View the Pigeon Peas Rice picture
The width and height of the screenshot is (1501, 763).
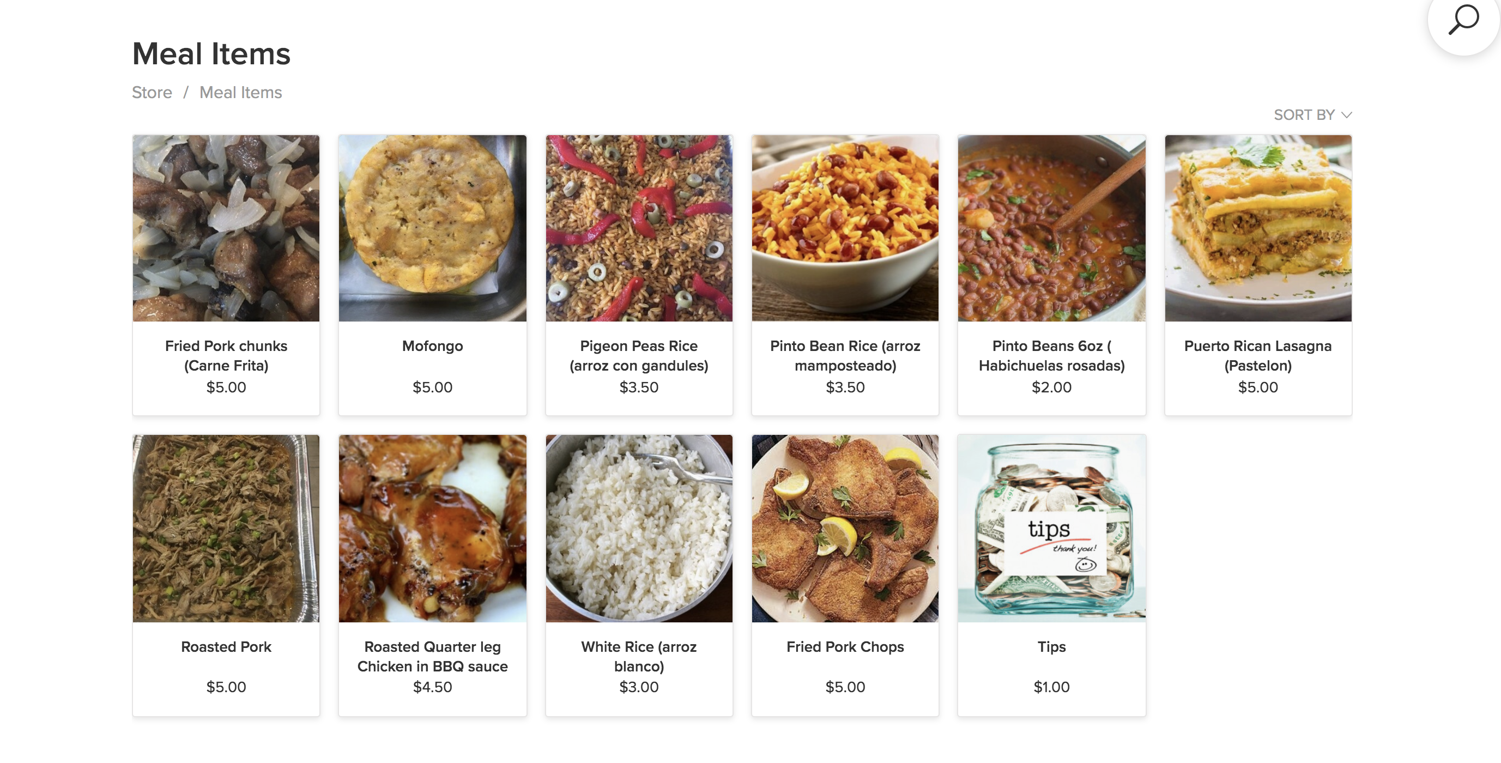639,228
